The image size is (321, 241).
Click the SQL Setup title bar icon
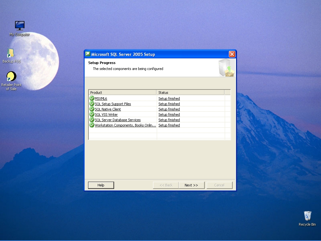tap(88, 54)
